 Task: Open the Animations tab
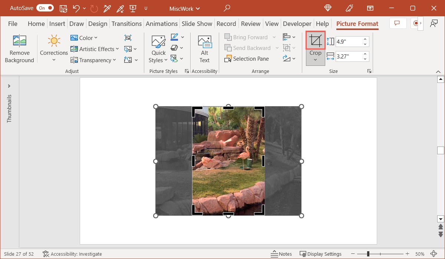pyautogui.click(x=162, y=23)
